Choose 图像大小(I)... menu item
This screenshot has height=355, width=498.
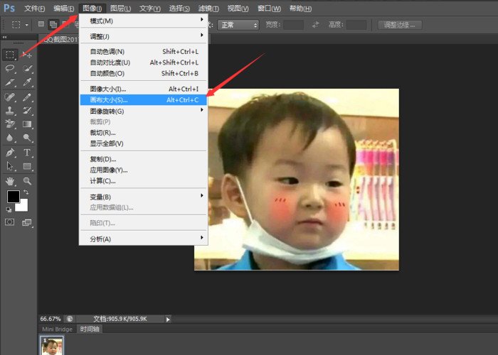(143, 89)
